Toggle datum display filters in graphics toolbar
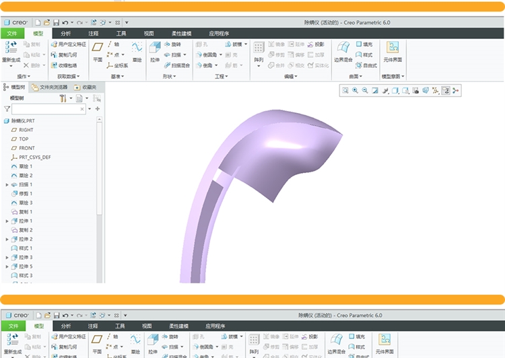Viewport: 505px width, 358px height. pos(436,90)
